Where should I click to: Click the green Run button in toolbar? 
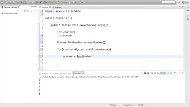(x=41, y=2)
